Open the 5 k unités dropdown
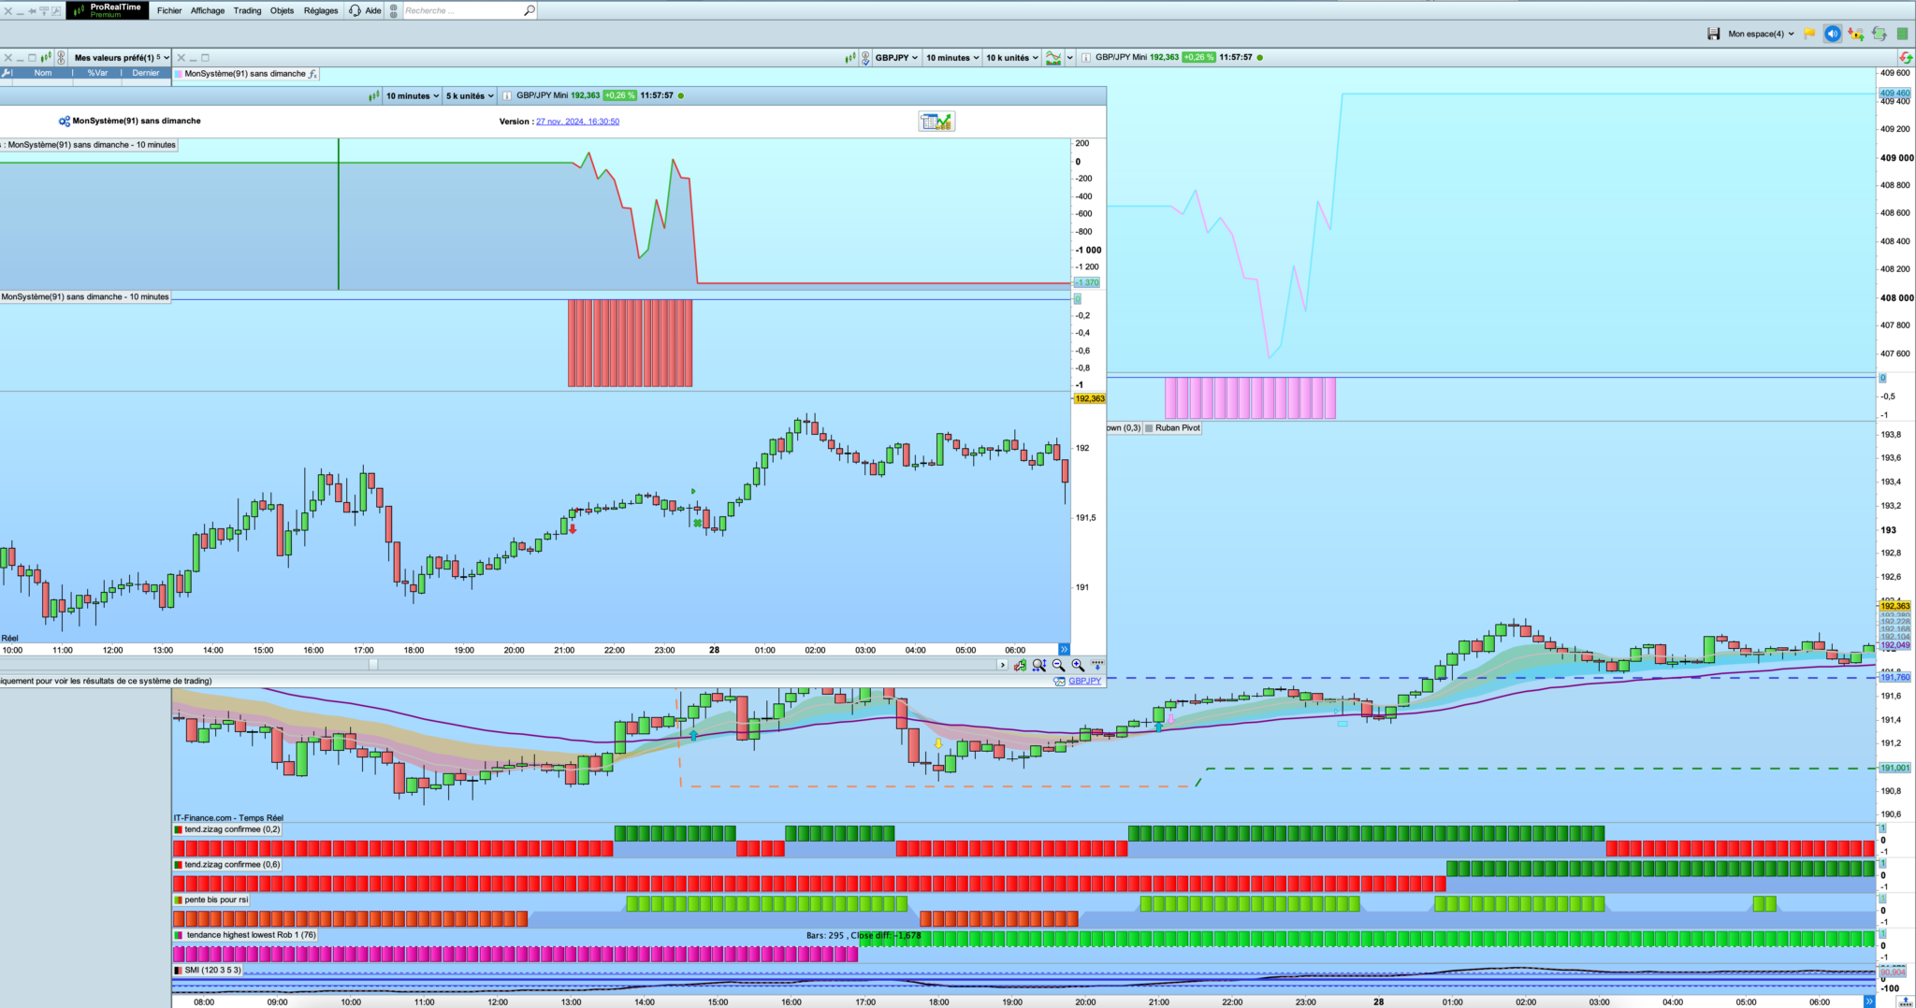 (x=470, y=95)
